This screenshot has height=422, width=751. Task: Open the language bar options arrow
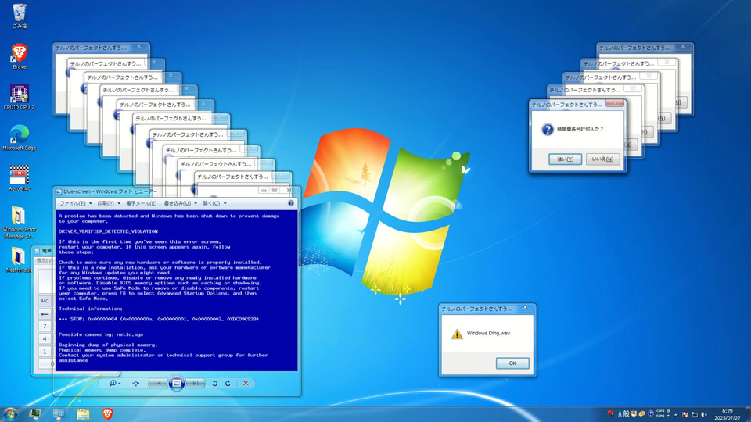coord(668,416)
